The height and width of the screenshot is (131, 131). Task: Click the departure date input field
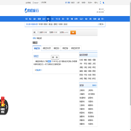[67, 32]
